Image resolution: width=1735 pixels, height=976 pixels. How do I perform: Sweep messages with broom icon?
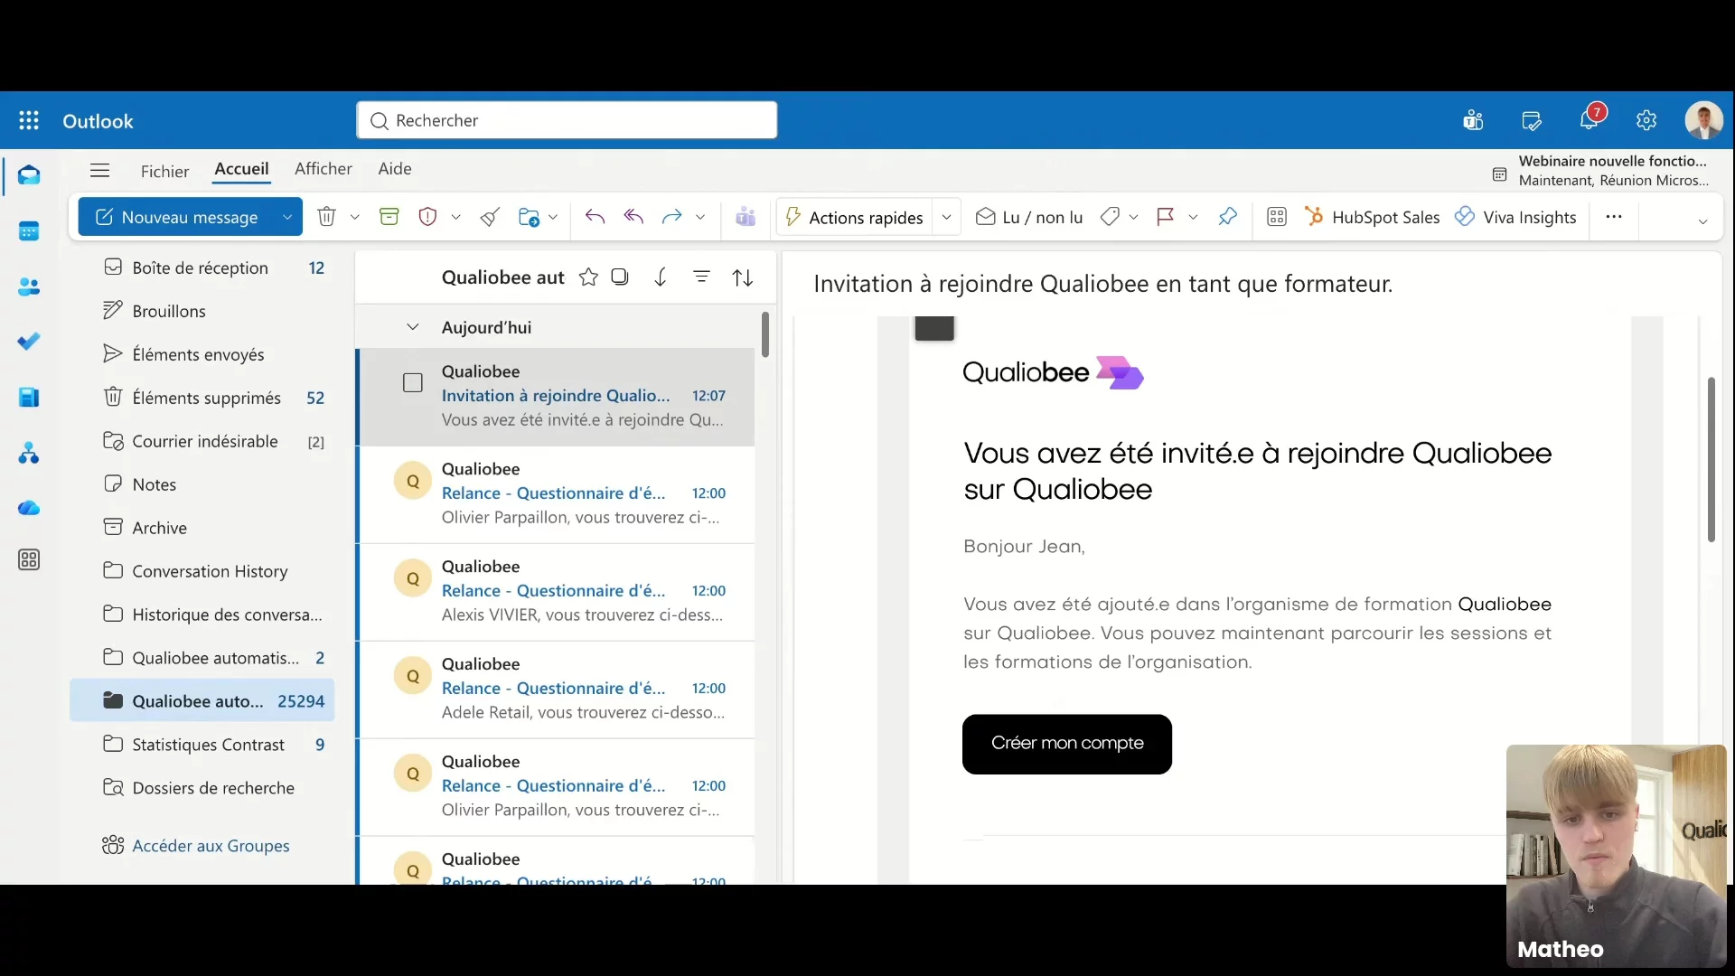point(490,217)
